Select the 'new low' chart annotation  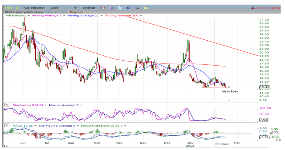pos(229,91)
